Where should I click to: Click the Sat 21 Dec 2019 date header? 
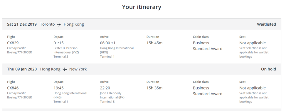click(x=22, y=24)
